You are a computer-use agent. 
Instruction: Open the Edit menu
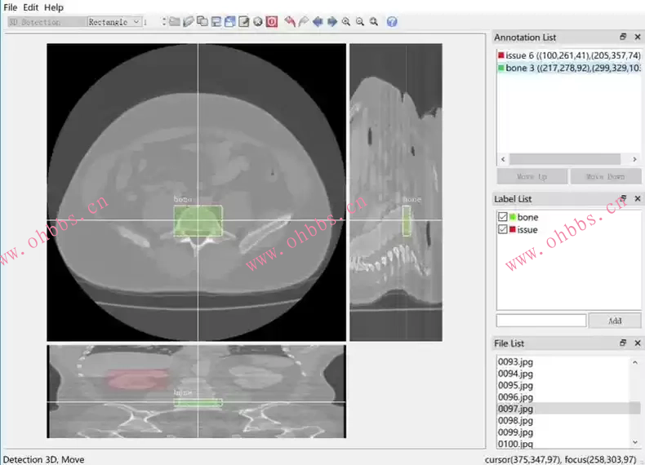point(30,7)
